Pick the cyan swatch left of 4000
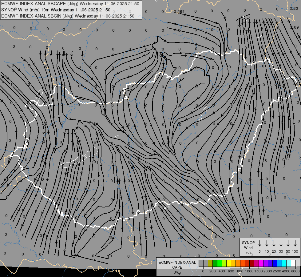301x277 pixels. coord(284,263)
